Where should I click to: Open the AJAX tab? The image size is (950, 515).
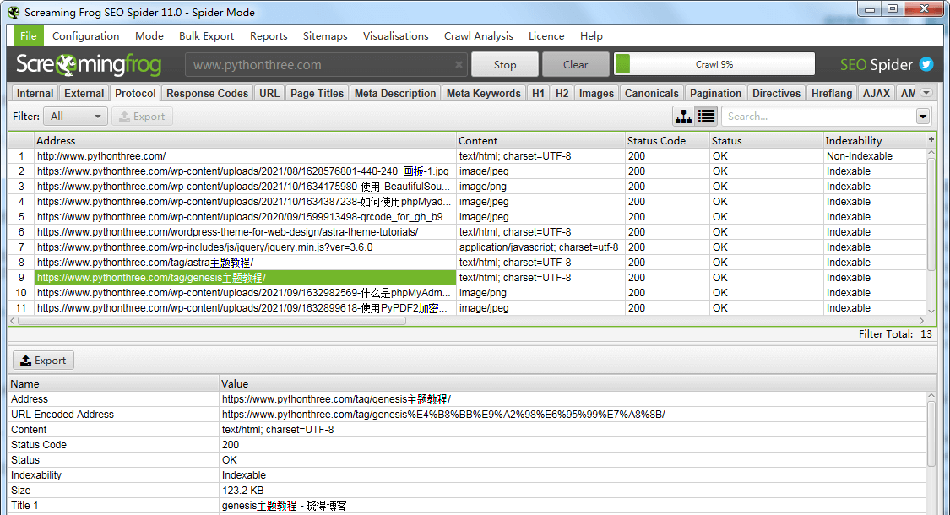click(x=876, y=94)
